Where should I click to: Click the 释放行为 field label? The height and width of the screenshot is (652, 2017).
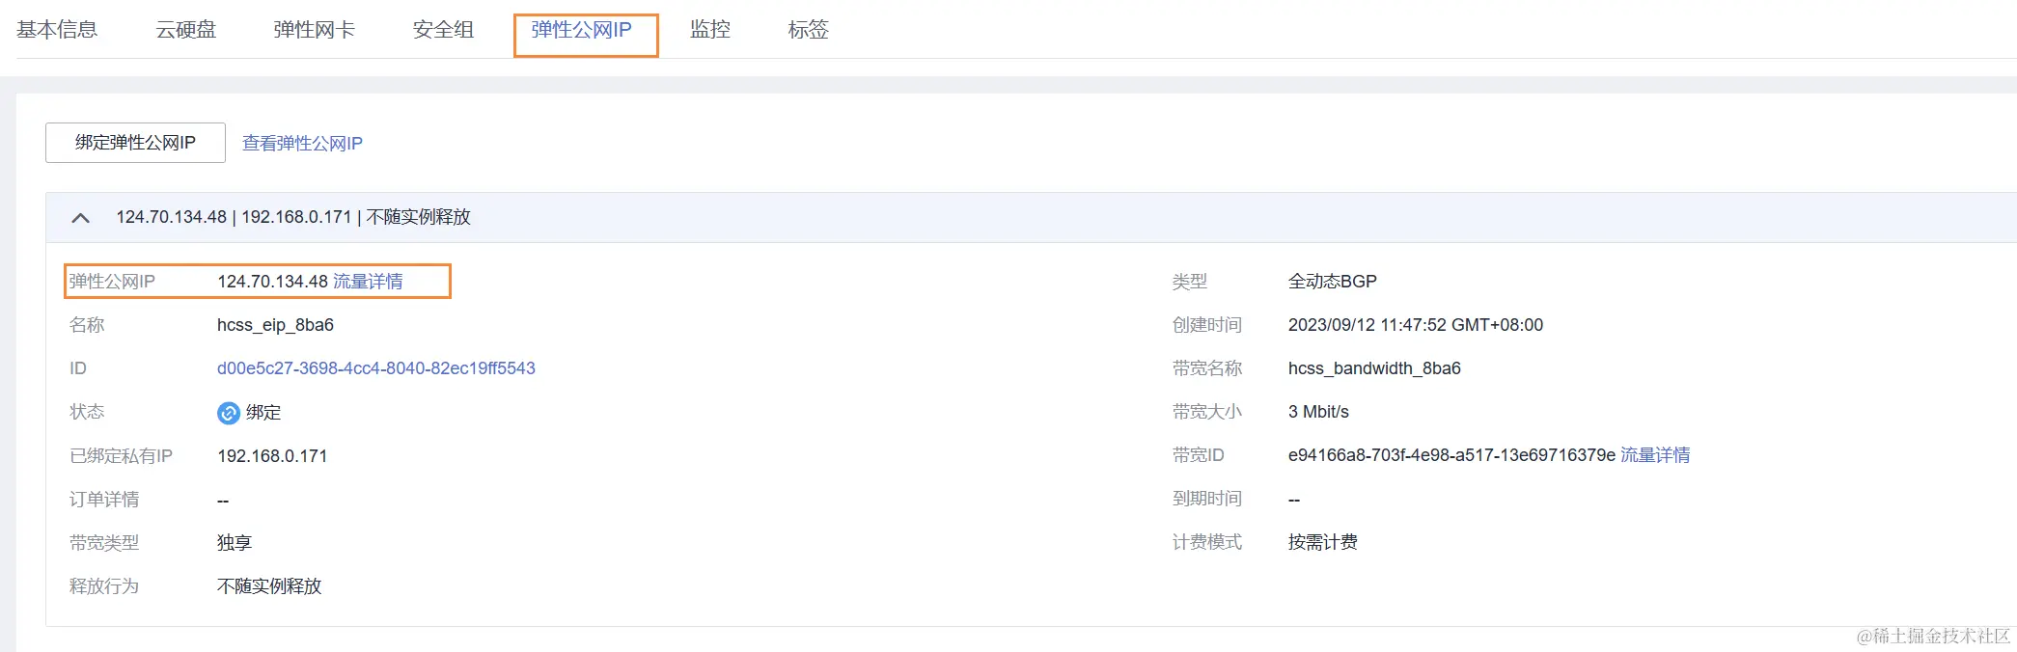104,586
